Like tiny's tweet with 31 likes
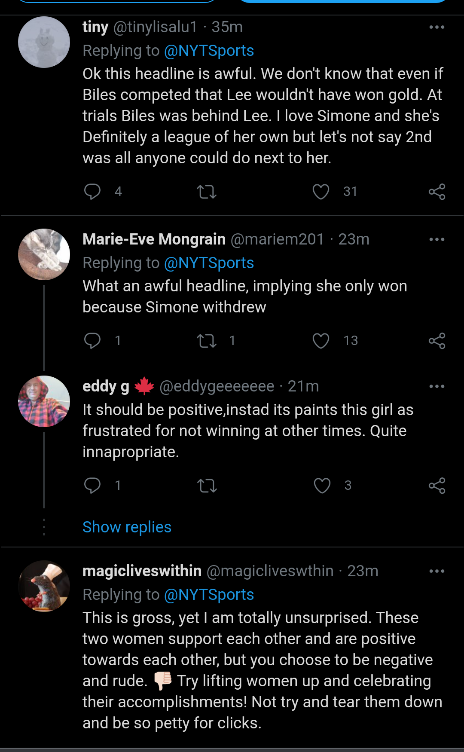This screenshot has height=752, width=464. pyautogui.click(x=321, y=192)
